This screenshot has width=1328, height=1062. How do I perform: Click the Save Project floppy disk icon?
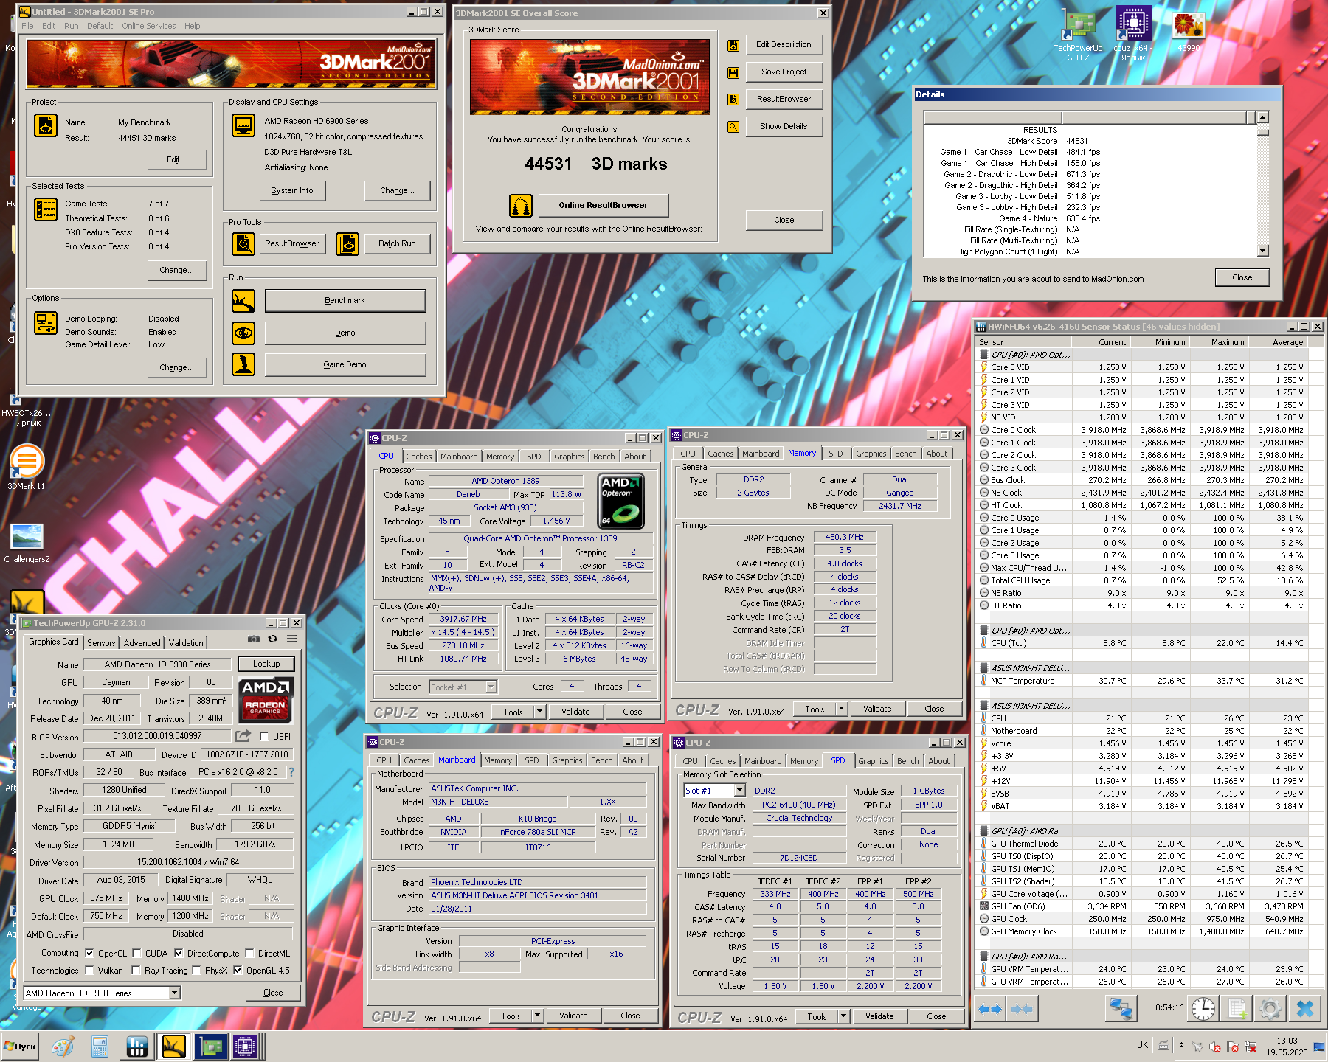[733, 73]
